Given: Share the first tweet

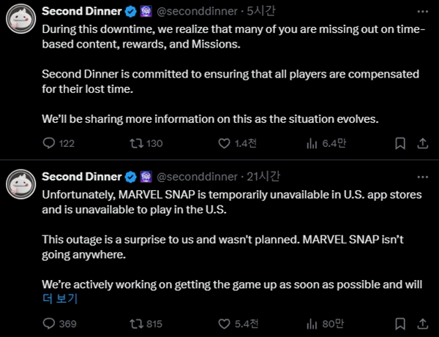Looking at the screenshot, I should pos(421,143).
